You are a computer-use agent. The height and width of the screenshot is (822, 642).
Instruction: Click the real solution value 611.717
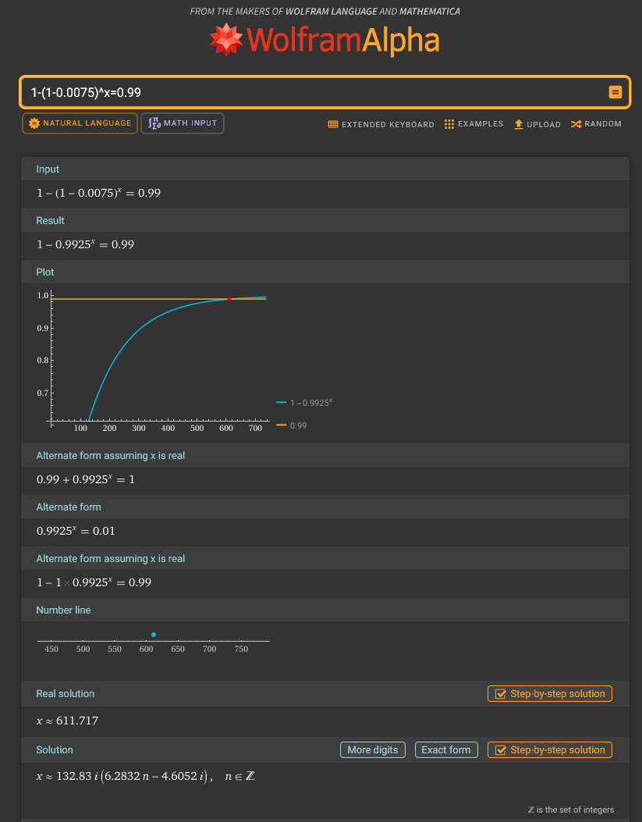coord(77,721)
